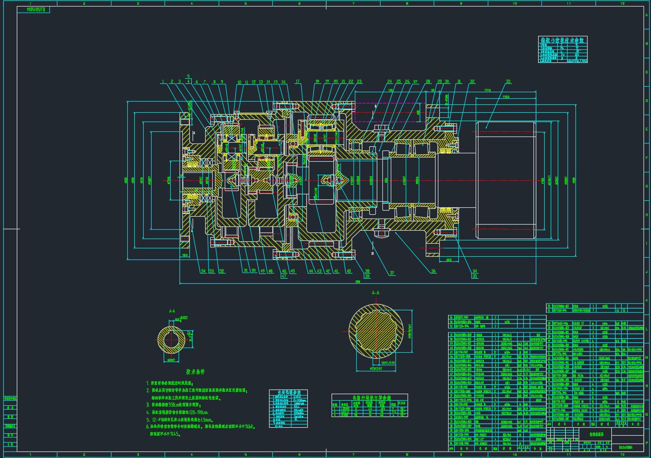Image resolution: width=651 pixels, height=458 pixels.
Task: Click the pinion technical parameters table top right
Action: 563,49
